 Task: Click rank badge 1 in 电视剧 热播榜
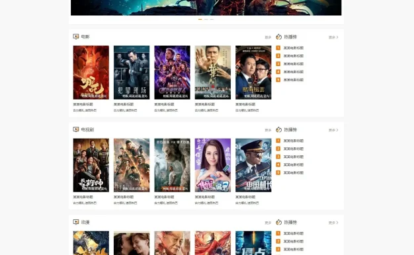tap(278, 141)
